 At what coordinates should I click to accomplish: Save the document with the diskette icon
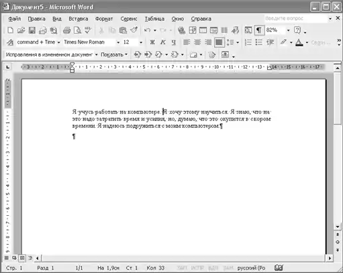[x=32, y=30]
